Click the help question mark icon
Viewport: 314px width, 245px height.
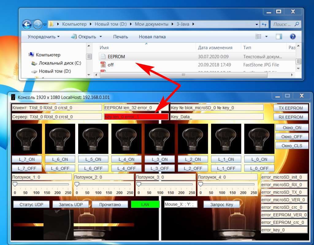point(293,37)
